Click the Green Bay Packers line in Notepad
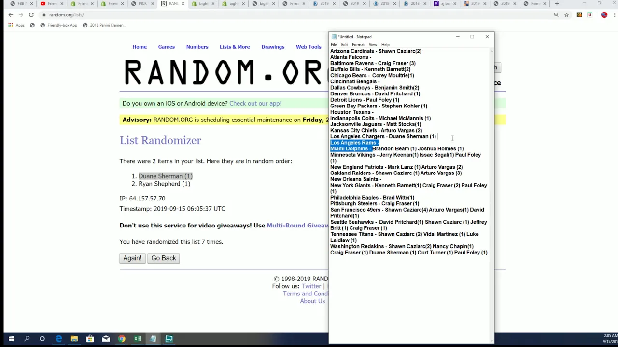 coord(379,106)
